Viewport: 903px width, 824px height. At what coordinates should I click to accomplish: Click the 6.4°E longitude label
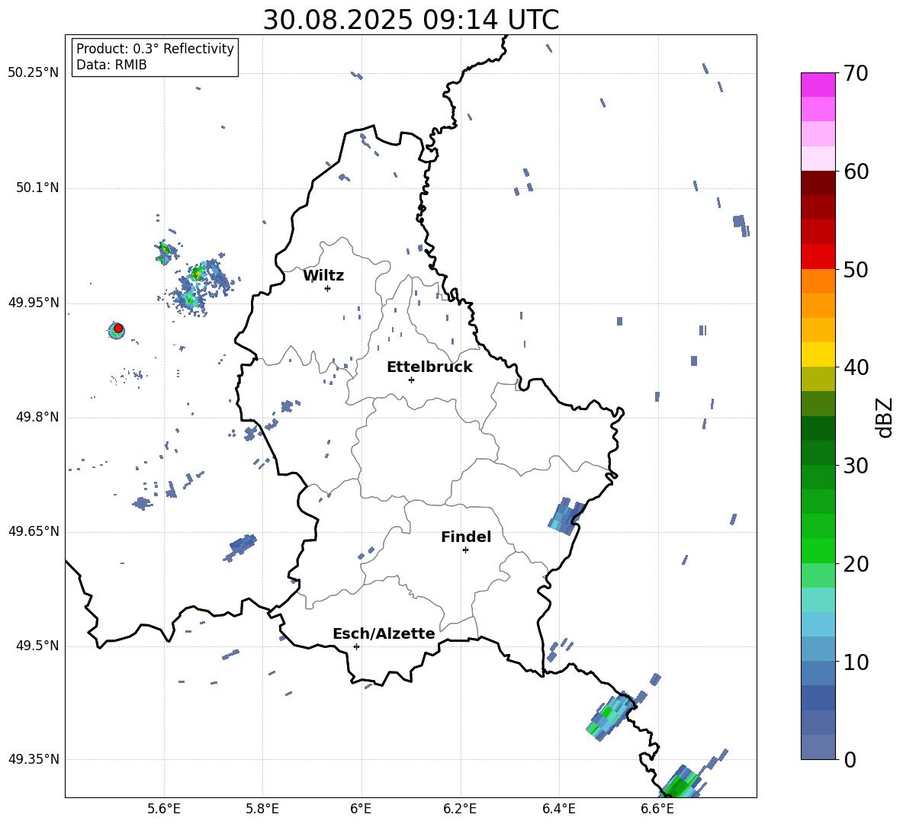click(558, 809)
